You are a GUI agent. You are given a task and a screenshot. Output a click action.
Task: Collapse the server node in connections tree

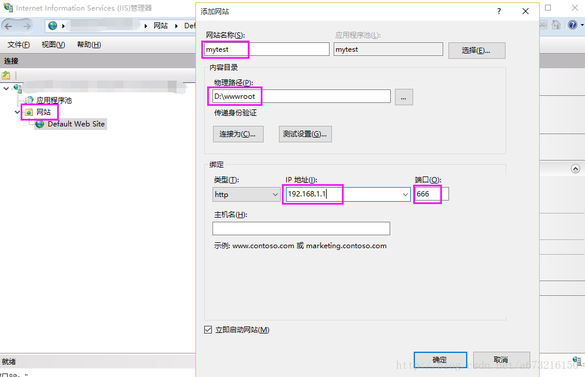tap(6, 89)
